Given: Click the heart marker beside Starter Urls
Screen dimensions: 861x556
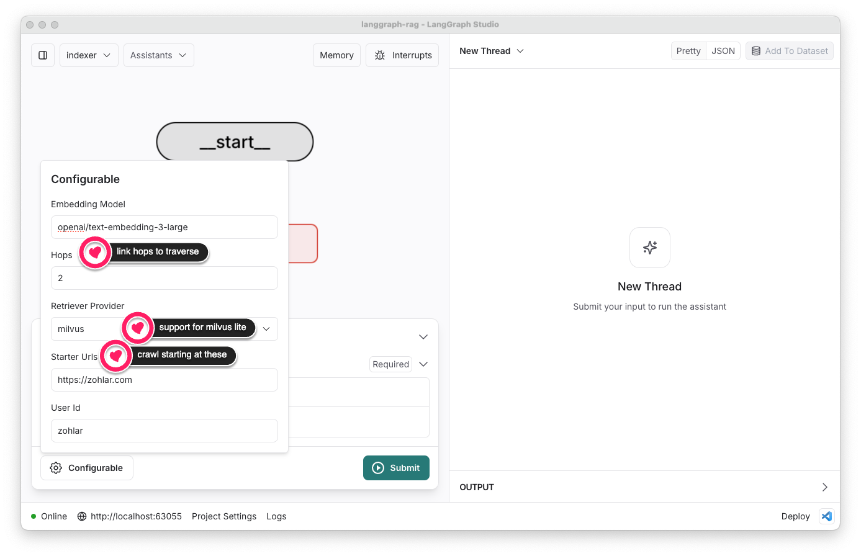Looking at the screenshot, I should 115,355.
